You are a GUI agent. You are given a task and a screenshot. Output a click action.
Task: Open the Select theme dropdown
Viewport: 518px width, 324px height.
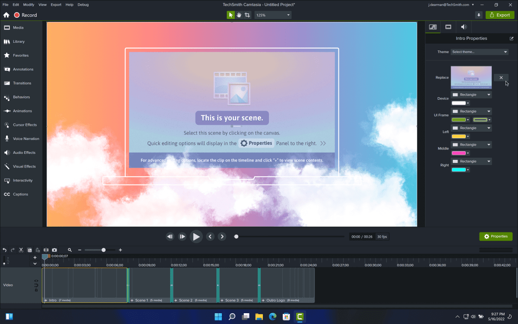click(479, 52)
